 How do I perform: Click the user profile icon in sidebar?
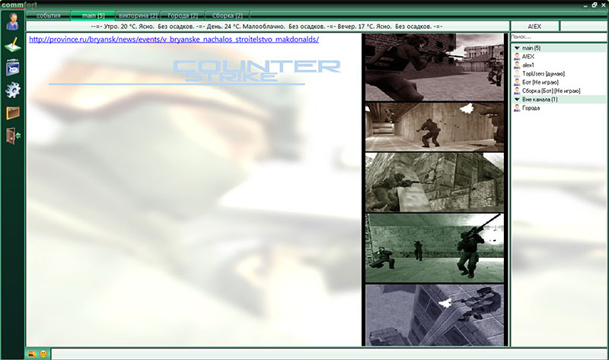tap(12, 22)
